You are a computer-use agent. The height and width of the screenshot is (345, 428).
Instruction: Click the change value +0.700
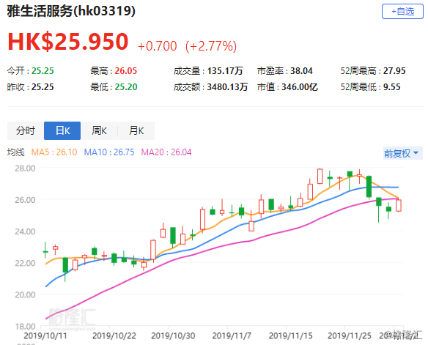pos(158,46)
